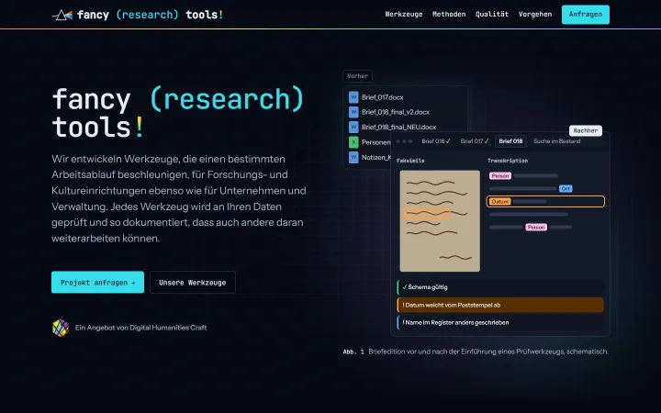Select the Brief_017.docx file name
Viewport: 661px width, 413px height.
382,97
